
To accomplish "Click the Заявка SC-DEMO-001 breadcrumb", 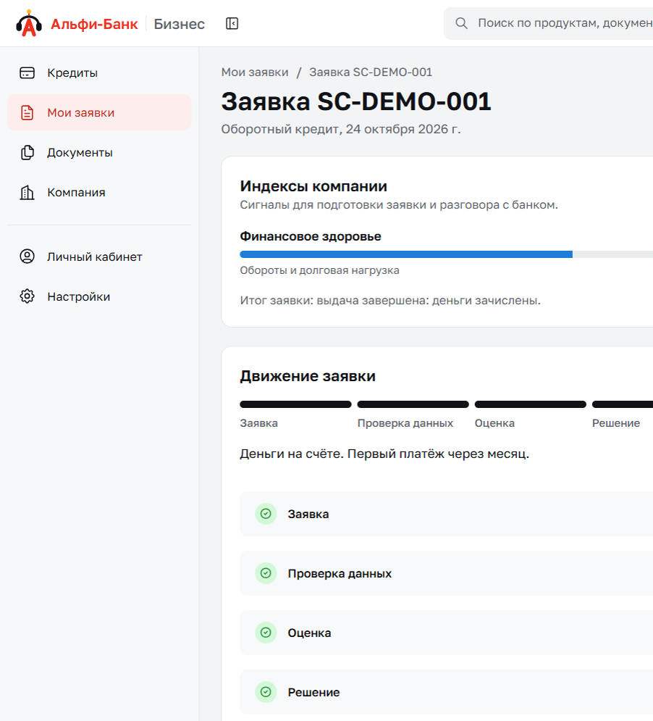I will click(x=371, y=72).
